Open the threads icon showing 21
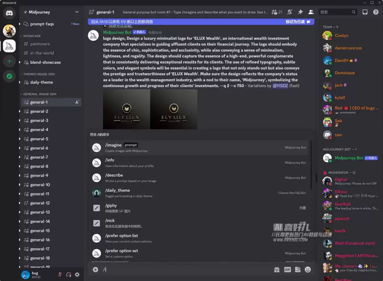Image resolution: width=383 pixels, height=281 pixels. [x=277, y=12]
